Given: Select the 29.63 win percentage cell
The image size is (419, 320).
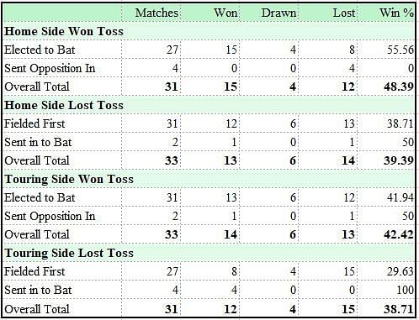Looking at the screenshot, I should 400,271.
